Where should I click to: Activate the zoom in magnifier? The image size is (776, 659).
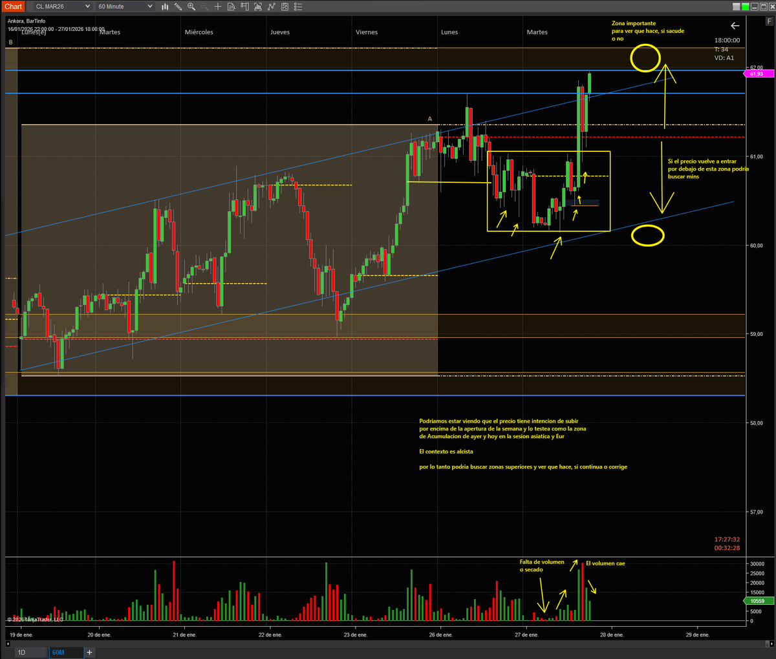(x=191, y=6)
